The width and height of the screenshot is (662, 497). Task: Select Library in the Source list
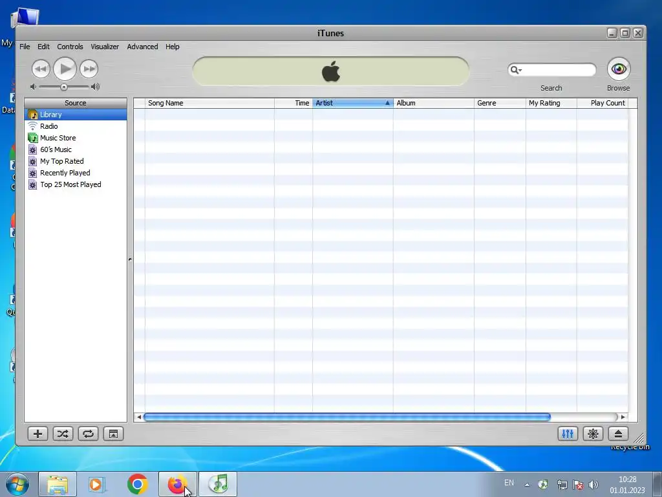tap(76, 115)
